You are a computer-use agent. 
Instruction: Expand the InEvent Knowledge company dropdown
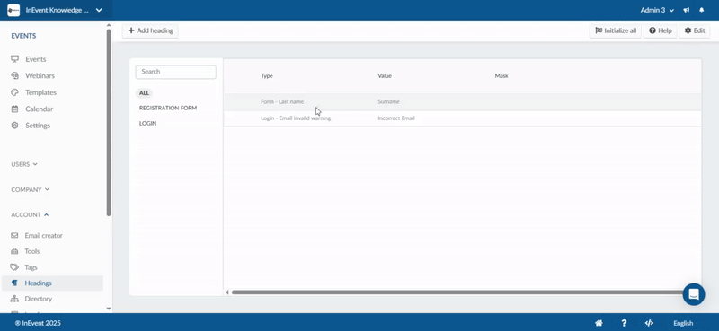click(x=99, y=10)
